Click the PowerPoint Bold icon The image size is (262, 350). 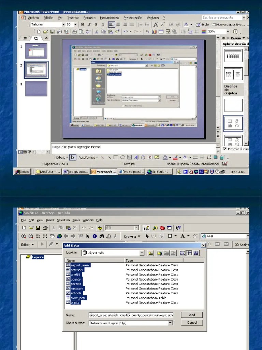(x=83, y=24)
